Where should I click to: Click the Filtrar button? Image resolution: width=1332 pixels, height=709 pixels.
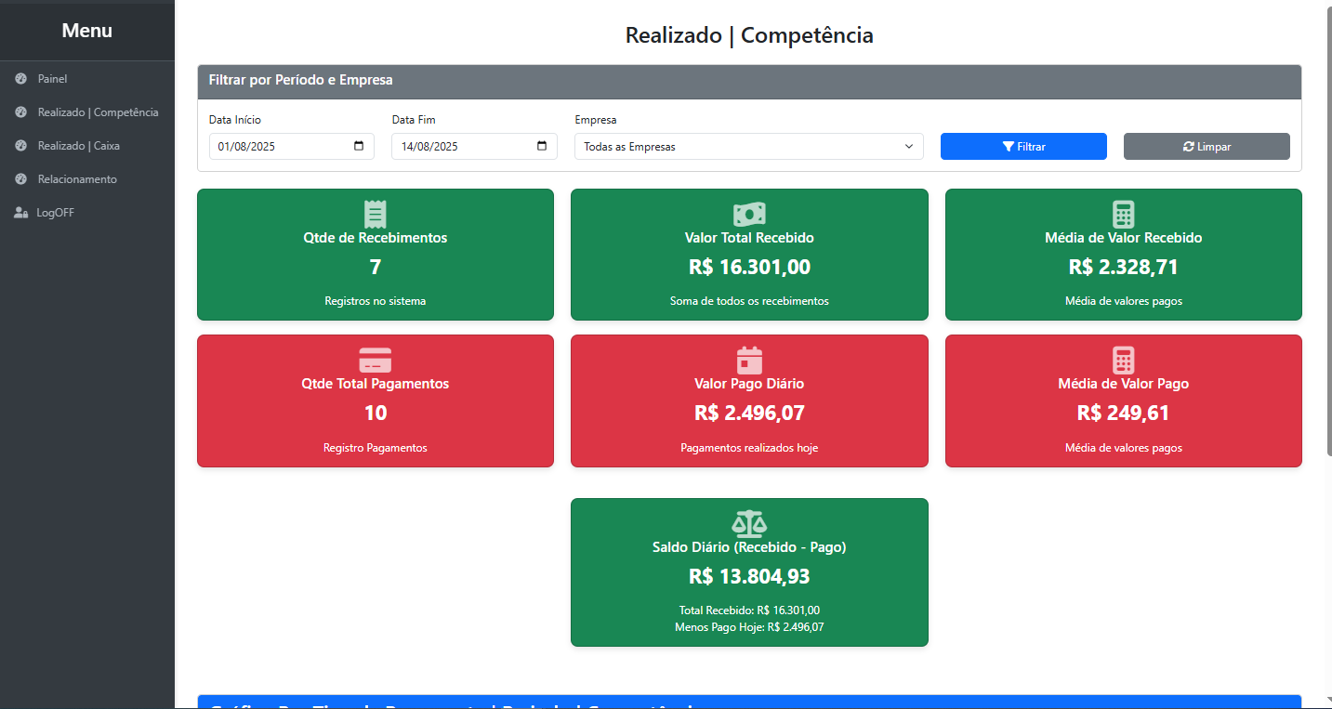(1023, 146)
